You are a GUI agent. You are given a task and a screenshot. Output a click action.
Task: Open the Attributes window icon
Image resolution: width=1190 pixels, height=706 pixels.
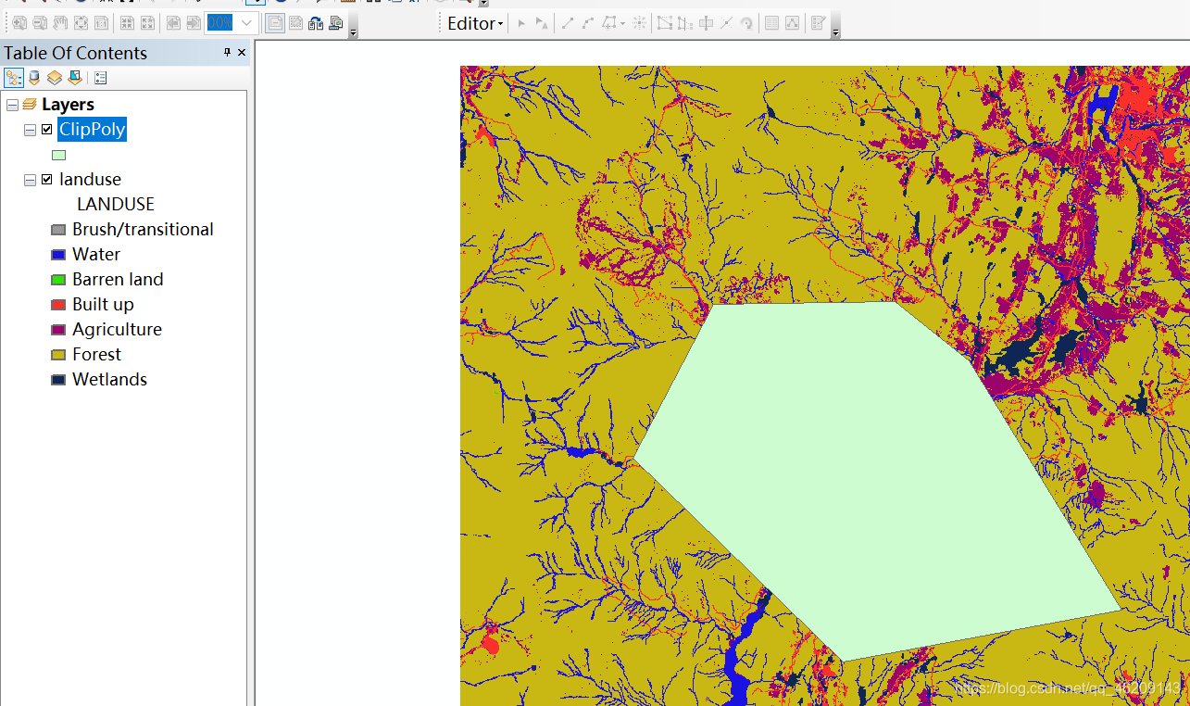coord(771,23)
